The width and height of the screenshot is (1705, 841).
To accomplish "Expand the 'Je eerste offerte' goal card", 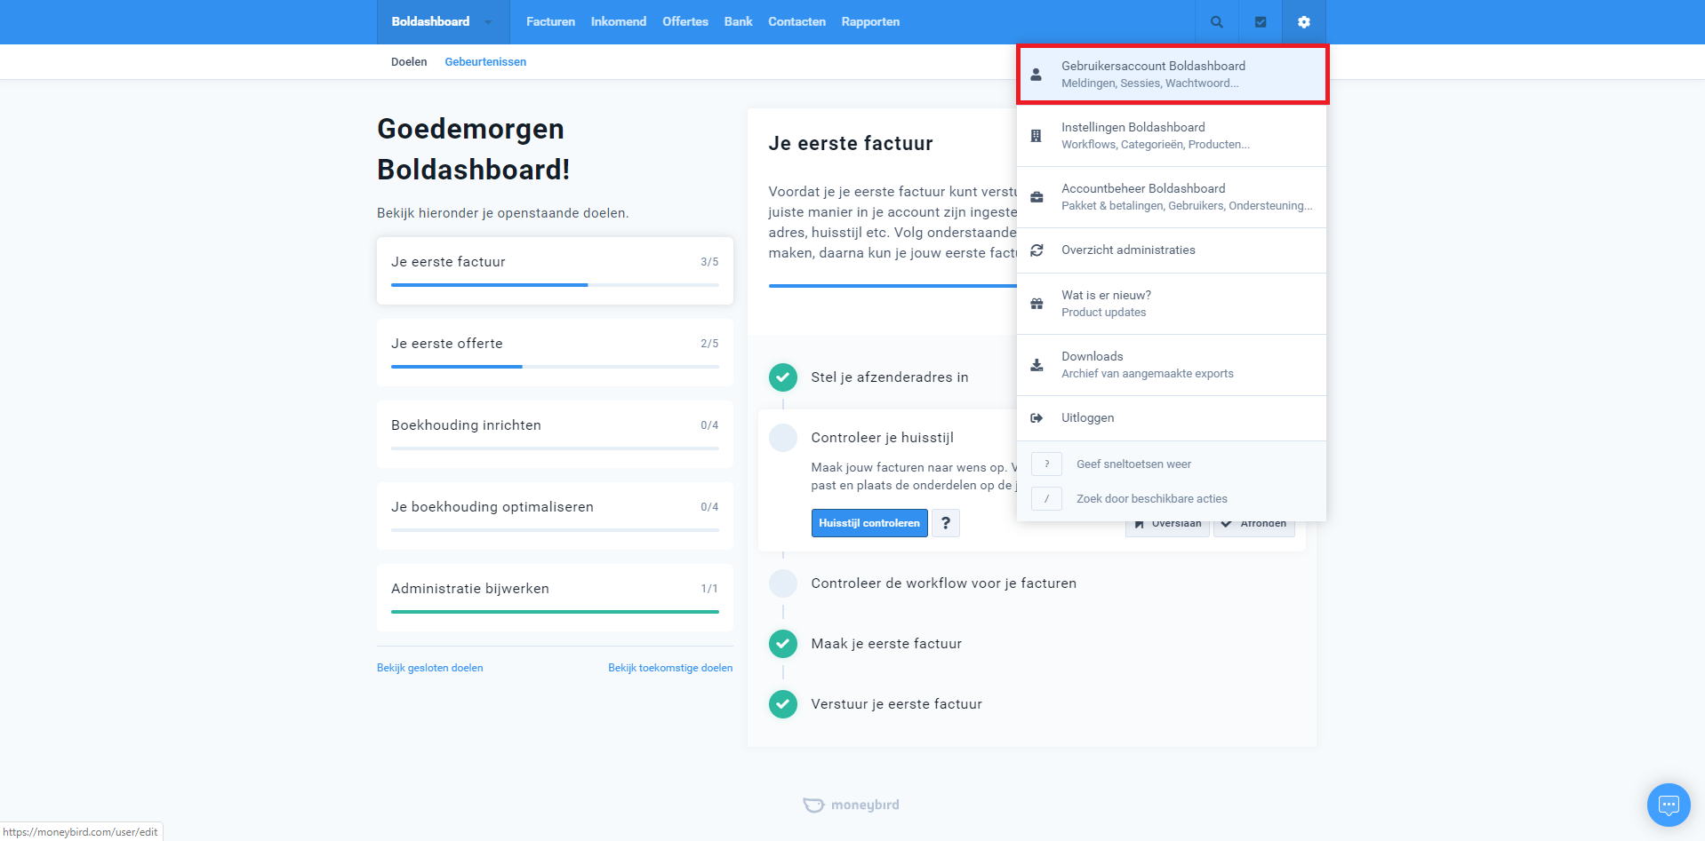I will click(x=555, y=352).
